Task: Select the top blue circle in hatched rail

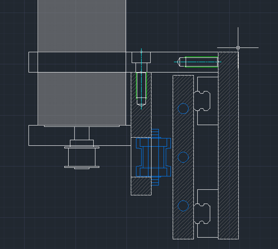Action: click(x=183, y=108)
